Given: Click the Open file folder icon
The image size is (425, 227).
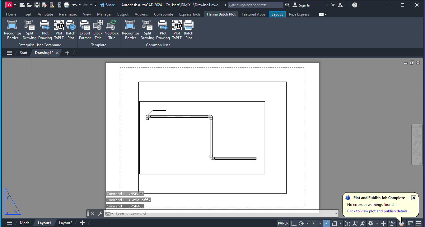Looking at the screenshot, I should pyautogui.click(x=29, y=5).
